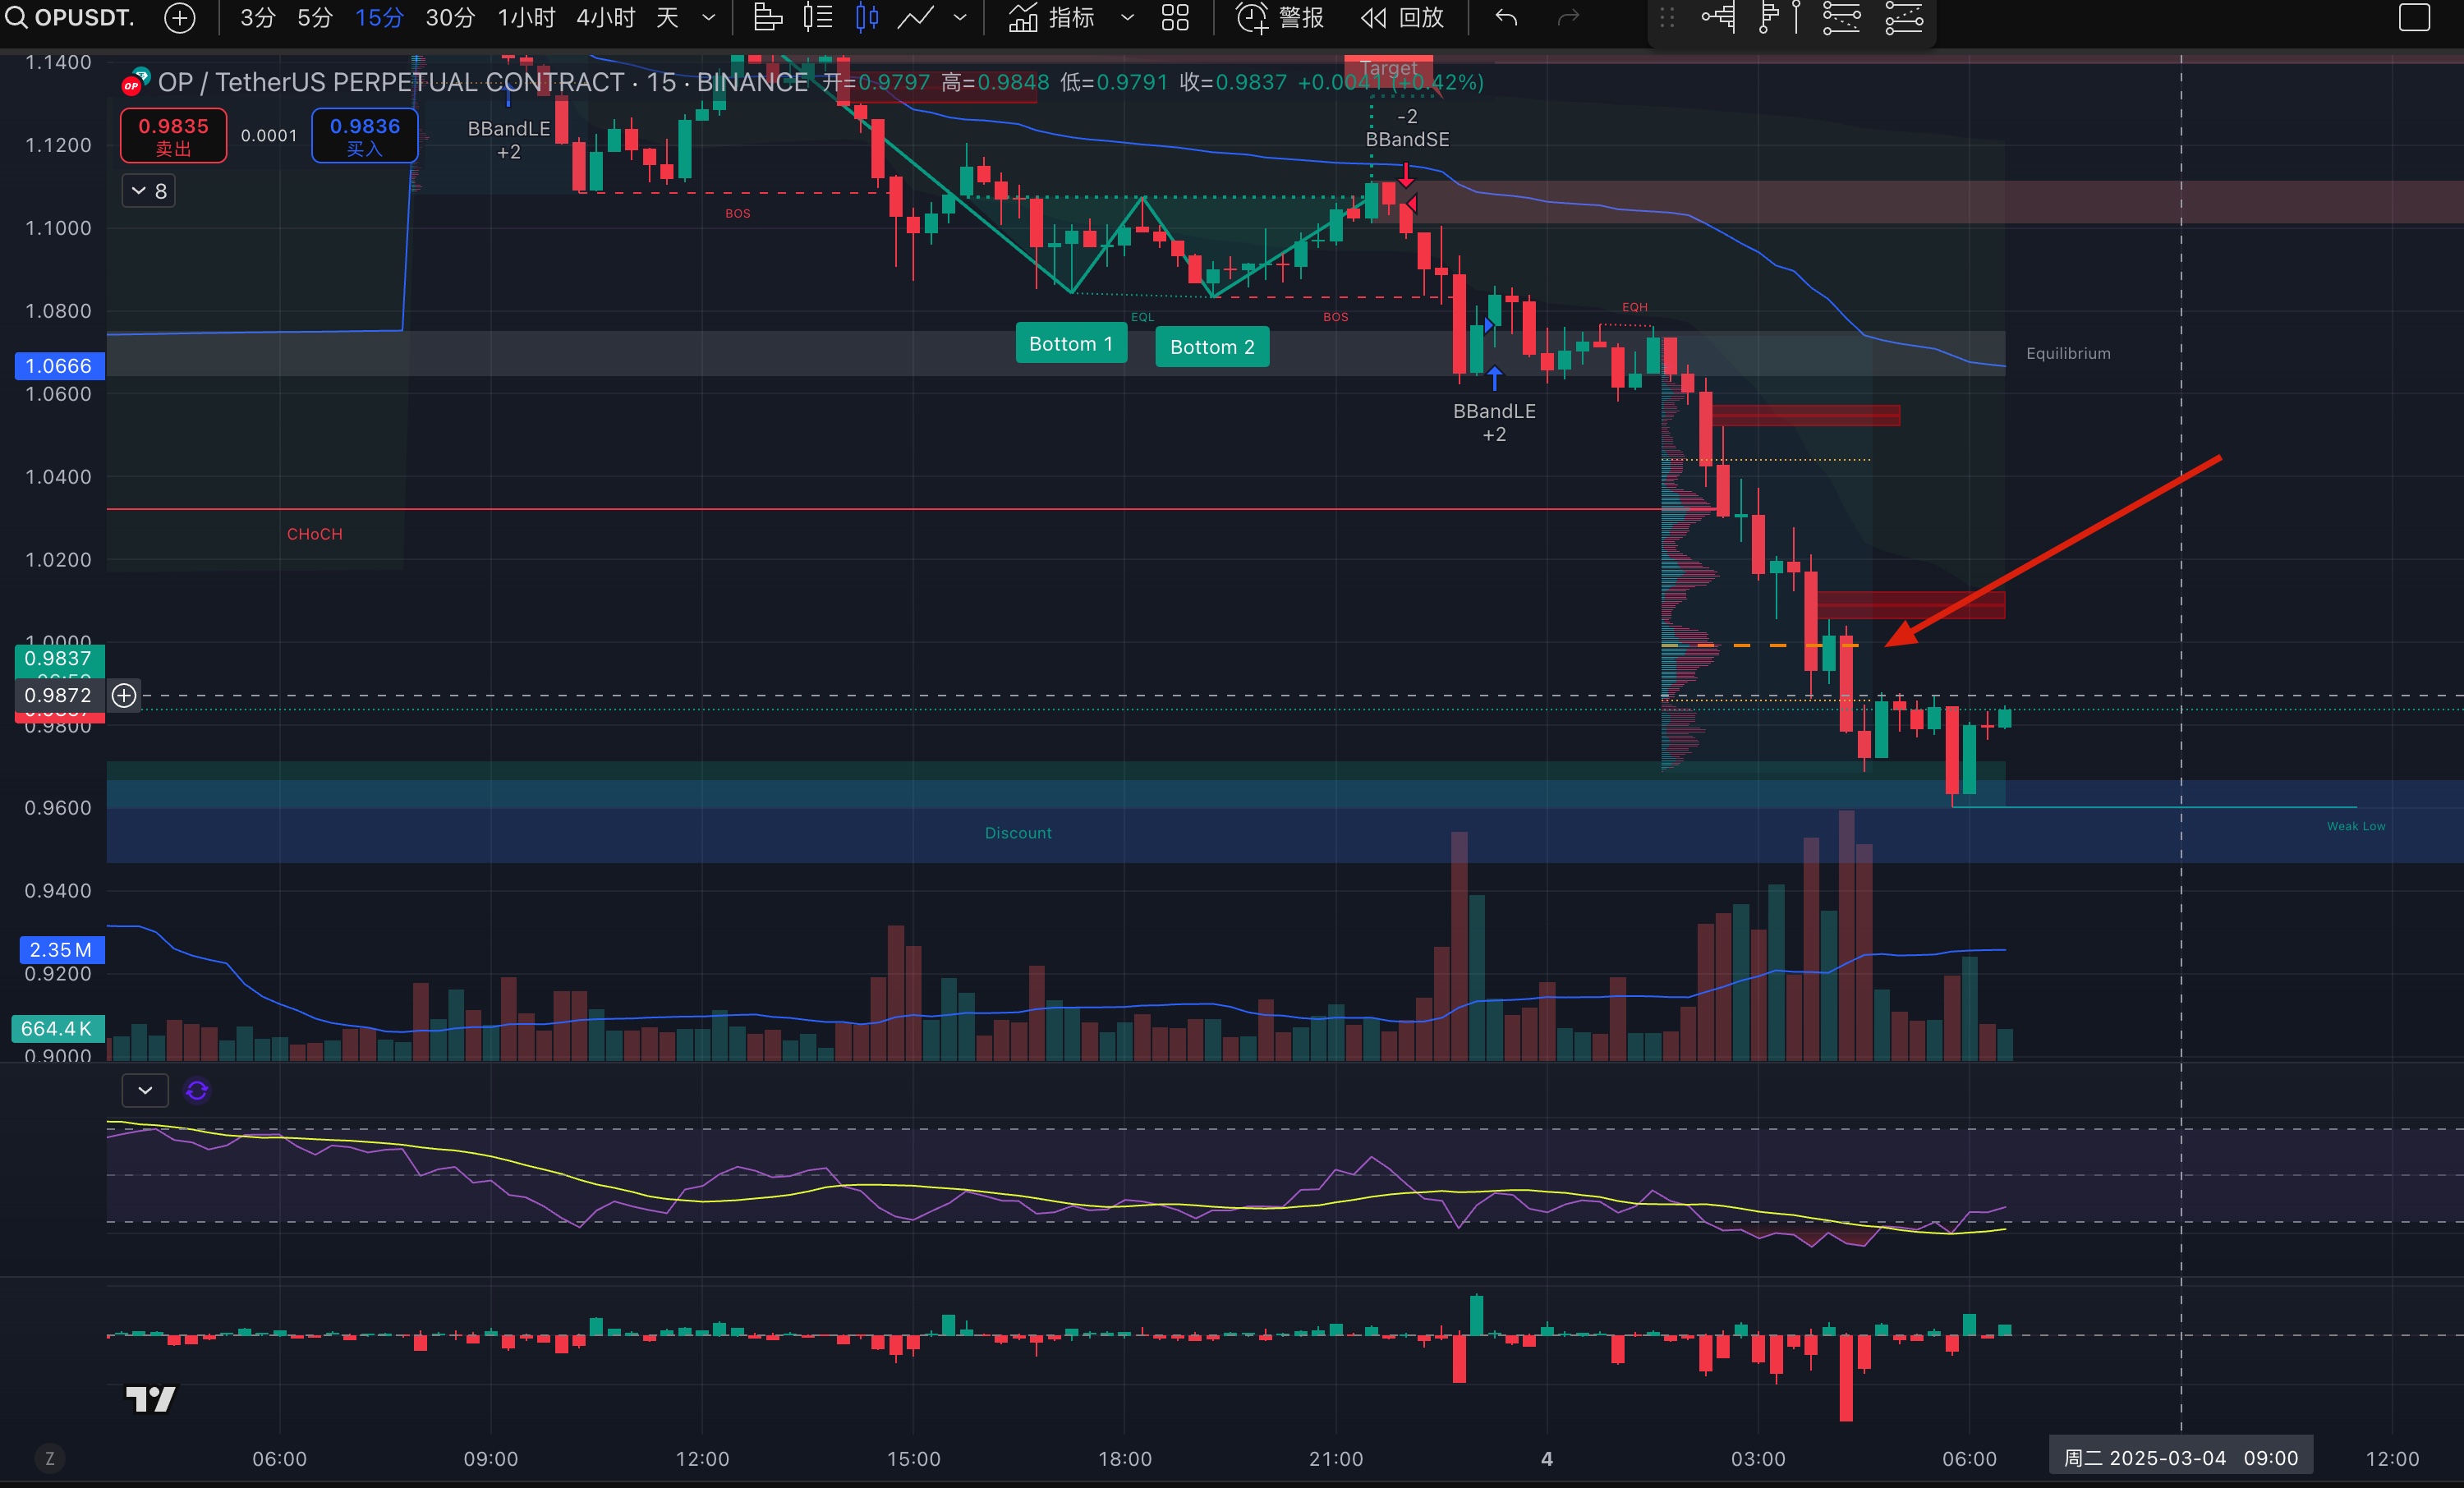Click the 0.9835 卖出 sell button
This screenshot has width=2464, height=1488.
tap(173, 136)
